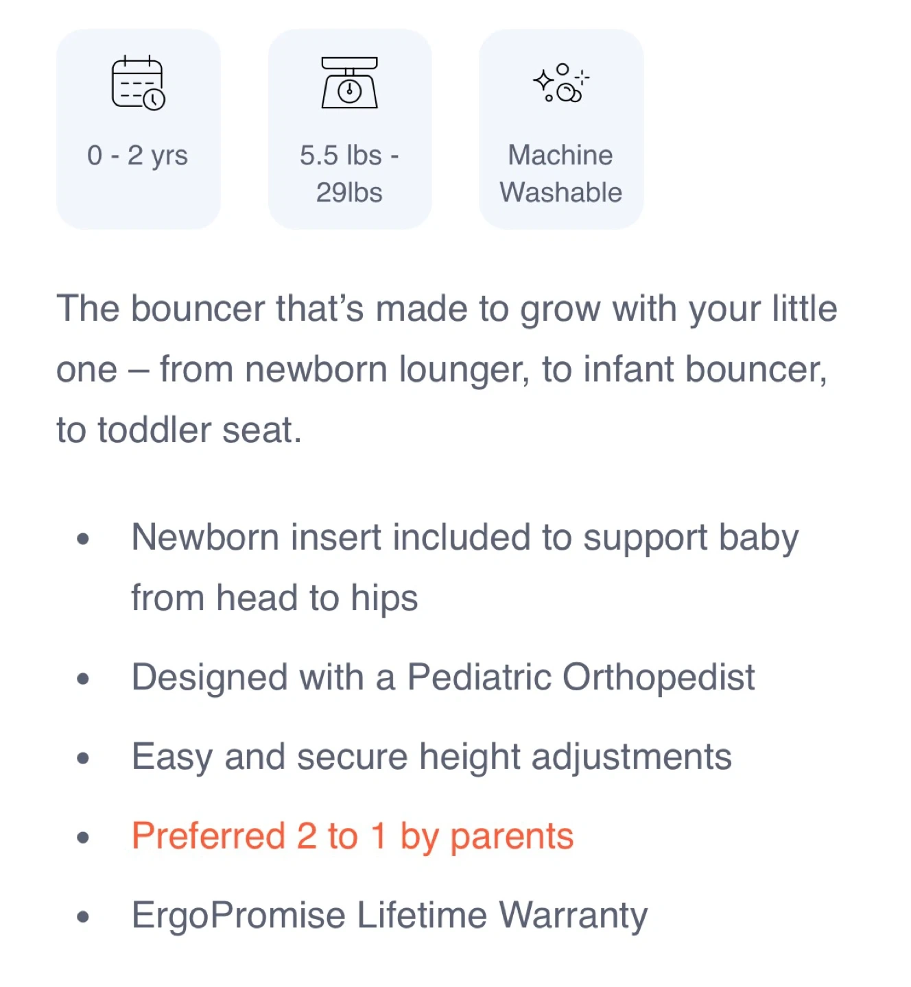Viewport: 911px width, 987px height.
Task: Click bullet dot beside Newborn insert item
Action: (83, 539)
